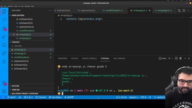The height and width of the screenshot is (108, 192).
Task: Open the Explorer view in activity bar
Action: click(4, 12)
